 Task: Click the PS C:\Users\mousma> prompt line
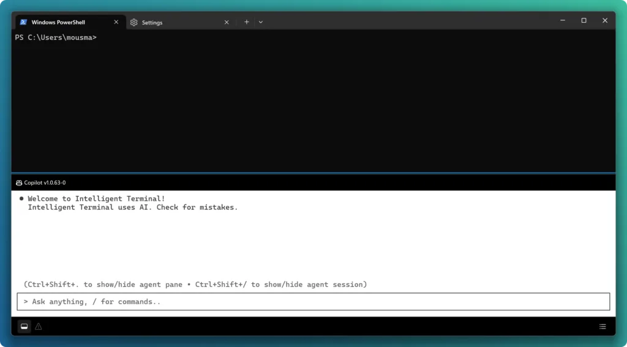(56, 37)
